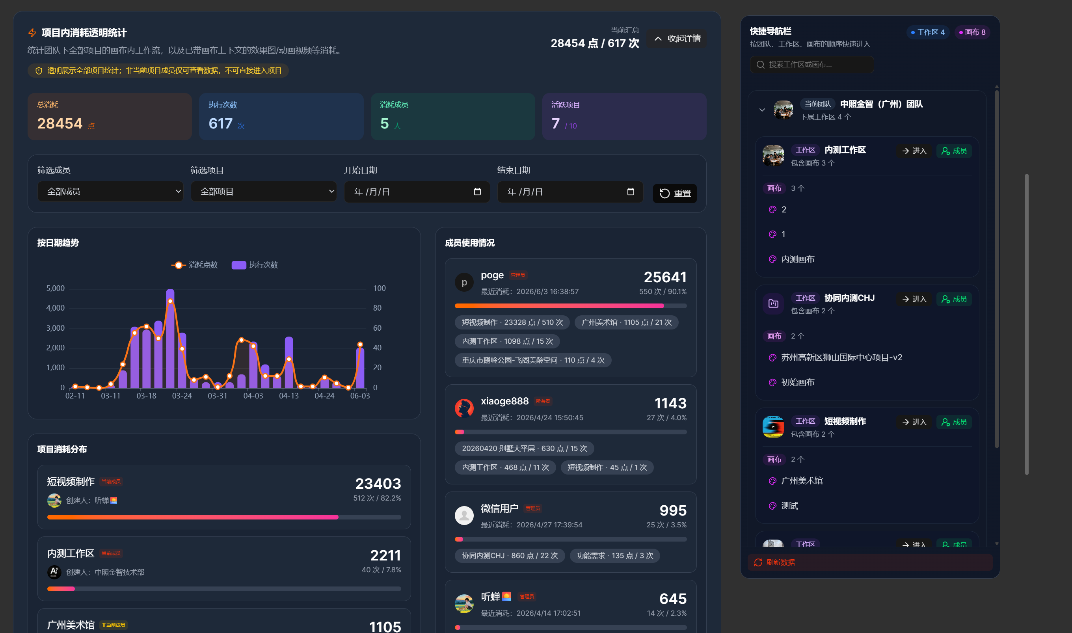Click the 执行次数 617 stat card
Image resolution: width=1072 pixels, height=633 pixels.
[281, 116]
